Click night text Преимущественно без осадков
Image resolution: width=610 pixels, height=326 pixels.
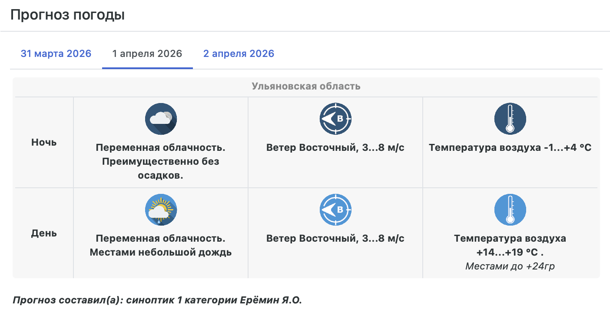[161, 168]
